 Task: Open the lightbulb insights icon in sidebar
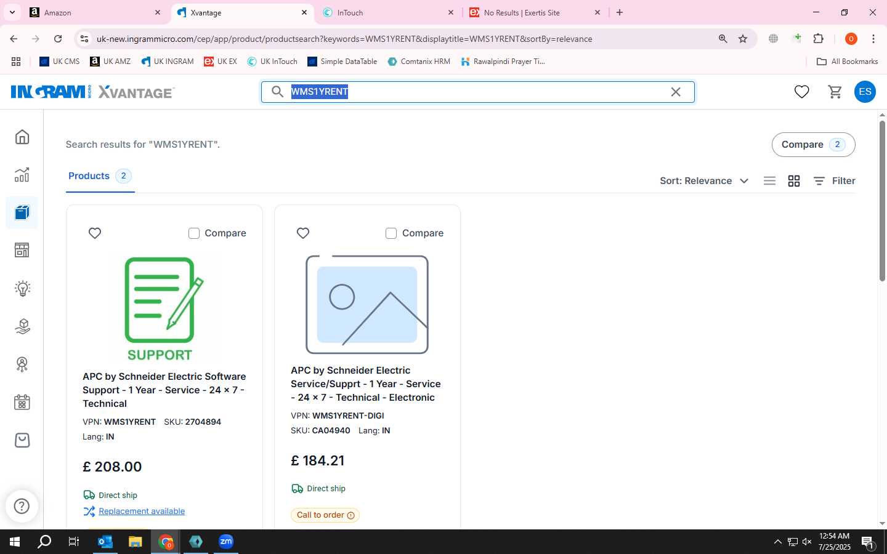22,288
